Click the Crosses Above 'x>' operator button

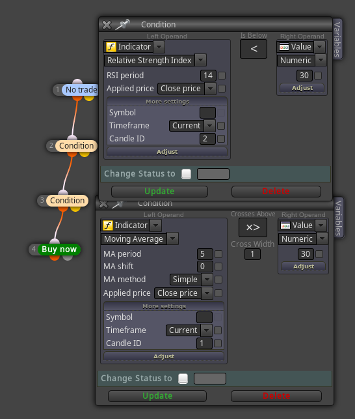coord(252,227)
